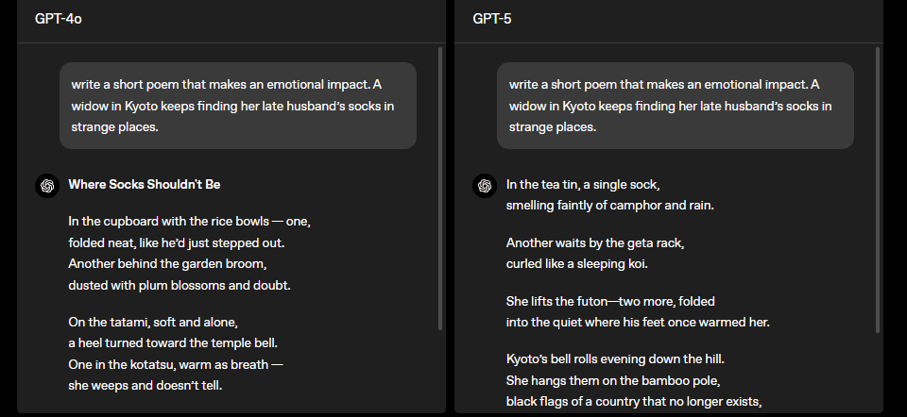Image resolution: width=907 pixels, height=417 pixels.
Task: Click the user prompt bubble in GPT-4o panel
Action: [238, 106]
